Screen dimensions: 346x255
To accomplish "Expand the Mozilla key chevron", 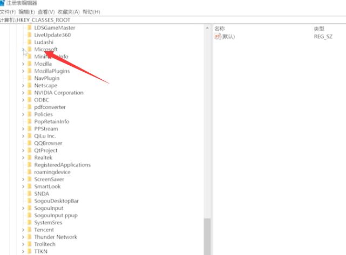I will (23, 64).
